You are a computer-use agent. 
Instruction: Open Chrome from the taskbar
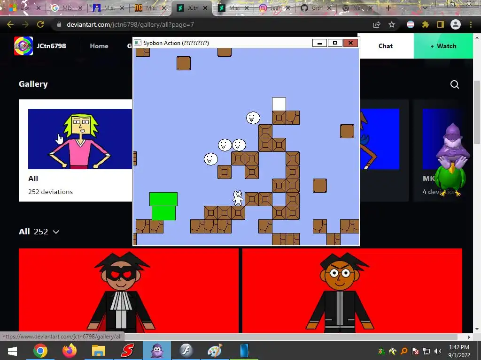[40, 351]
